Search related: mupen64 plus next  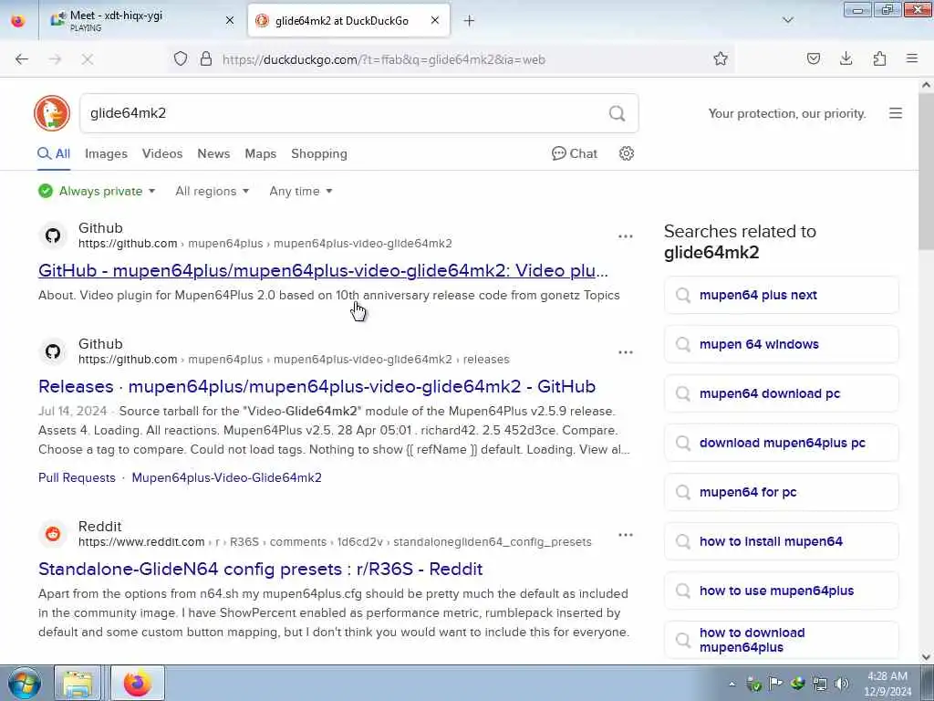781,295
